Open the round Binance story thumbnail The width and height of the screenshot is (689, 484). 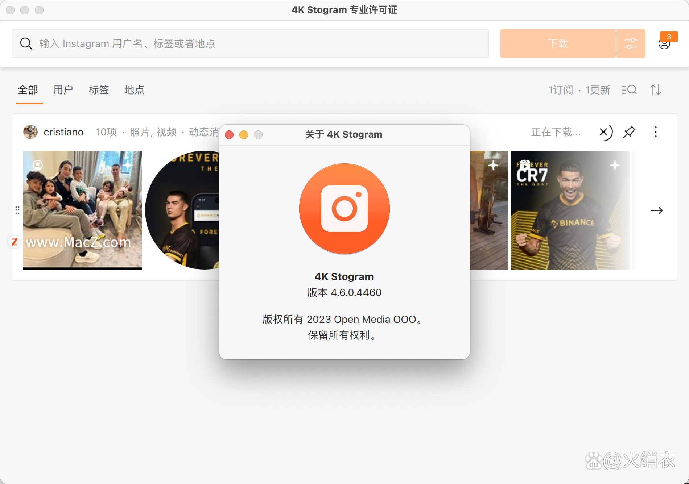[x=182, y=210]
